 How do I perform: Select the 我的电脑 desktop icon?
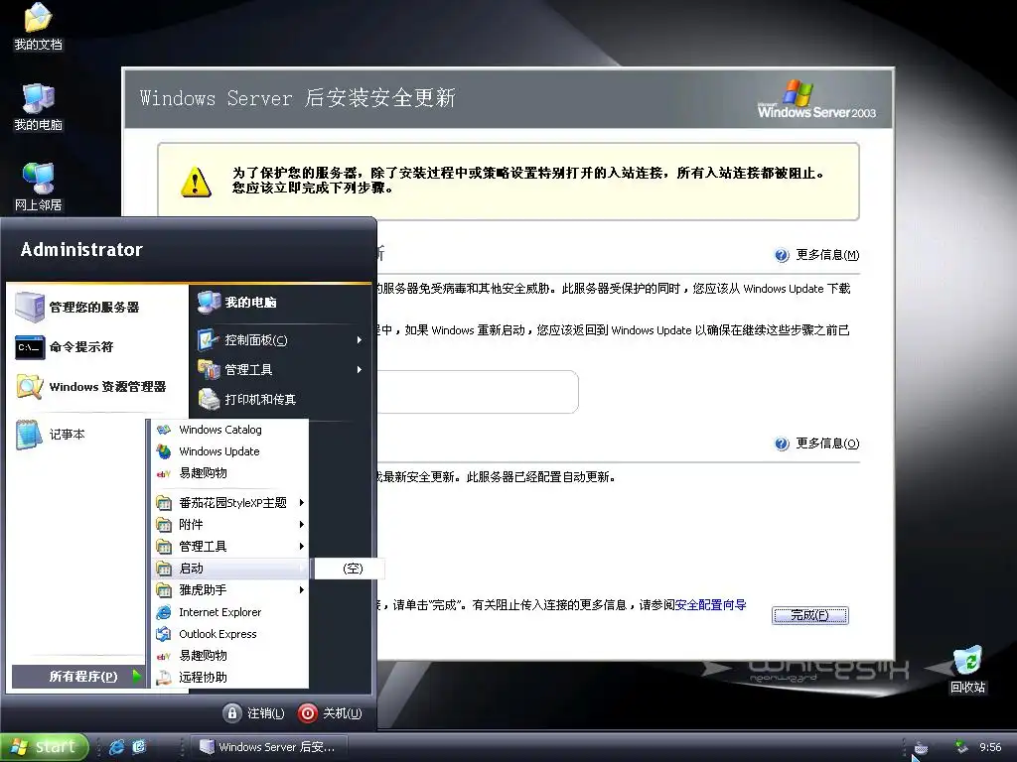point(38,107)
